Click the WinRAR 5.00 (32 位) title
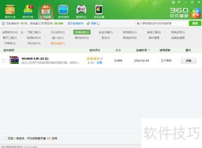202x148 pixels. tap(35, 58)
